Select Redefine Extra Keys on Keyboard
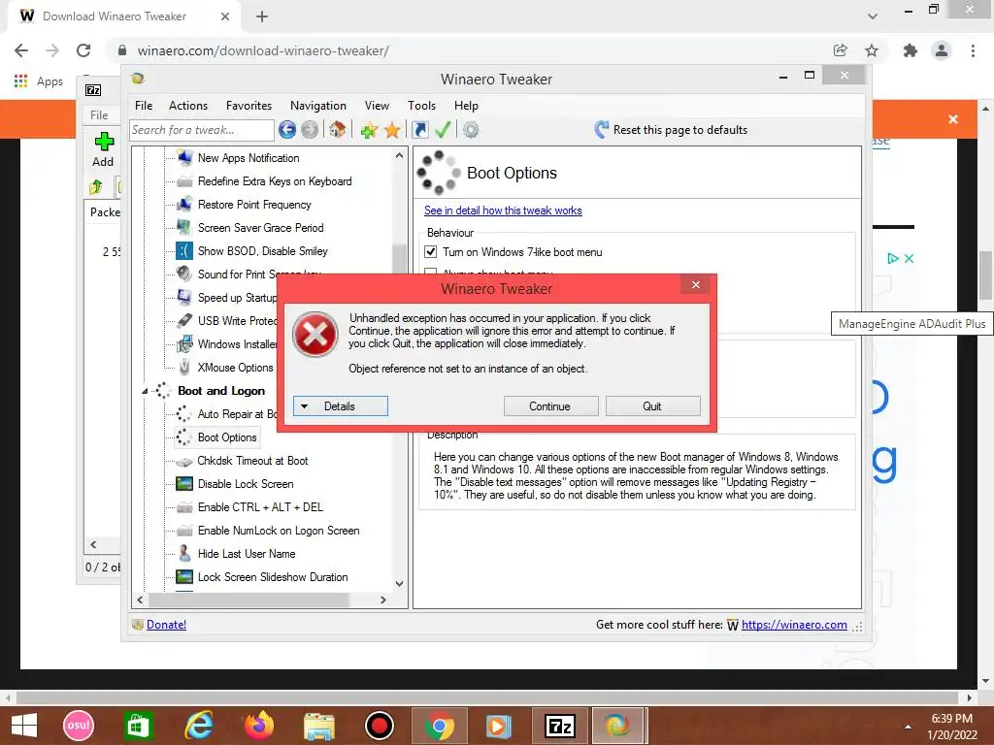The height and width of the screenshot is (745, 994). point(275,181)
